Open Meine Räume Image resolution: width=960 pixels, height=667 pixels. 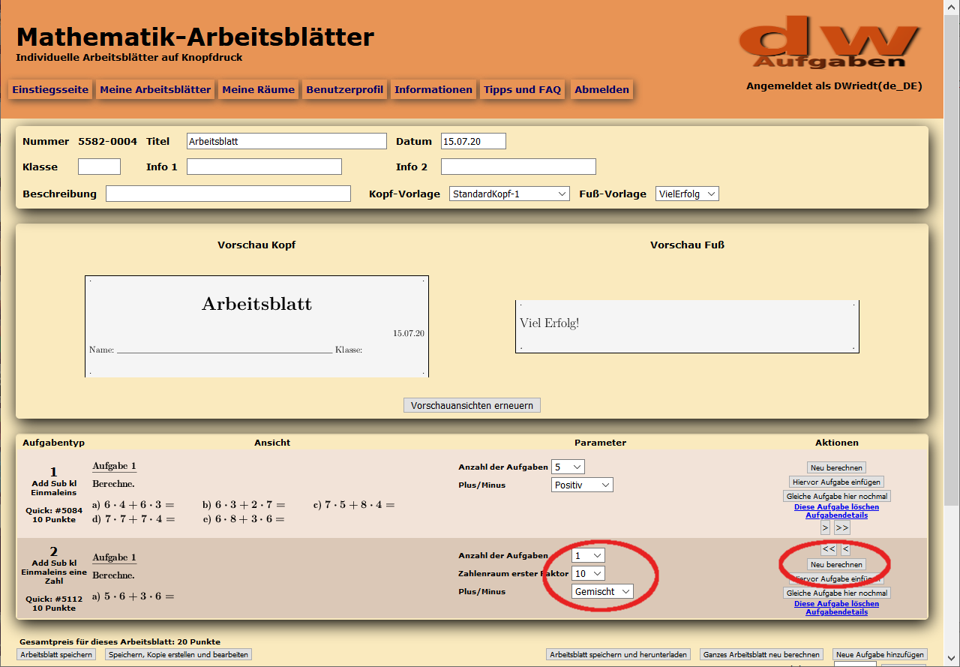pos(259,89)
